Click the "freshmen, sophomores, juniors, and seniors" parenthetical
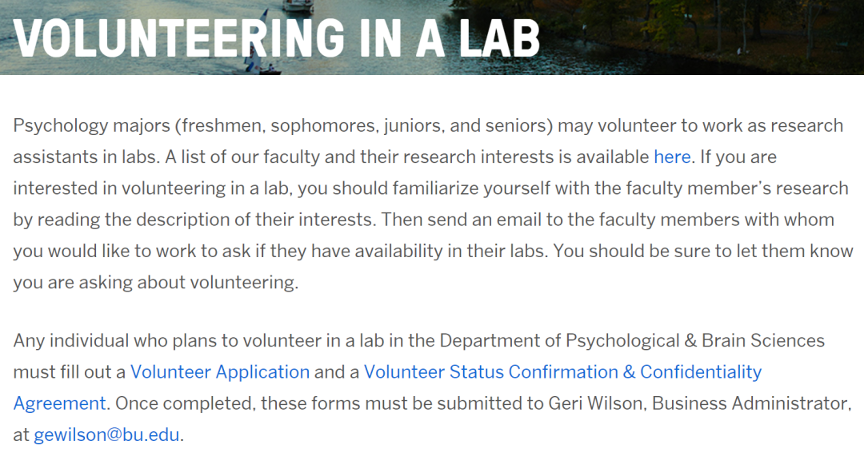Image resolution: width=864 pixels, height=456 pixels. pyautogui.click(x=364, y=125)
